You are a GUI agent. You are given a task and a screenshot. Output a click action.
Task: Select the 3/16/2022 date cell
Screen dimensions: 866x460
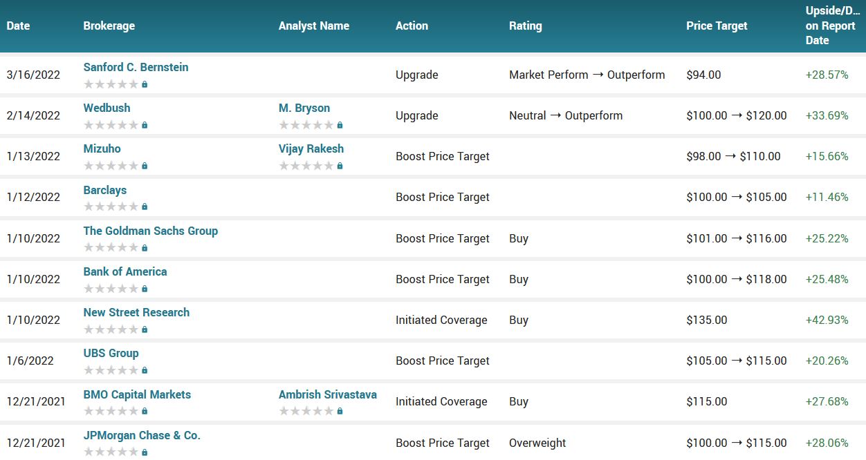[x=33, y=75]
